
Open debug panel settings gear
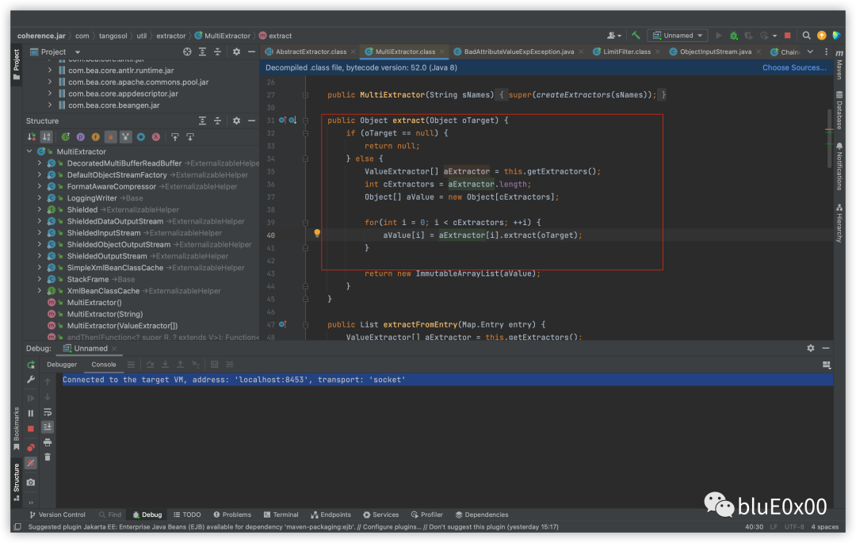[x=811, y=348]
